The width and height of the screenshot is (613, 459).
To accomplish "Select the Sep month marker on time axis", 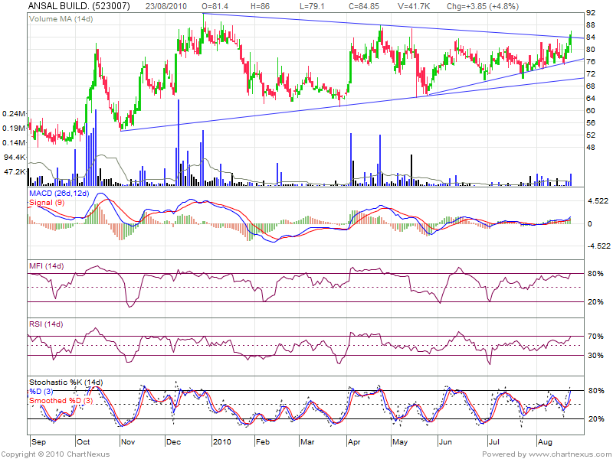I will 38,442.
